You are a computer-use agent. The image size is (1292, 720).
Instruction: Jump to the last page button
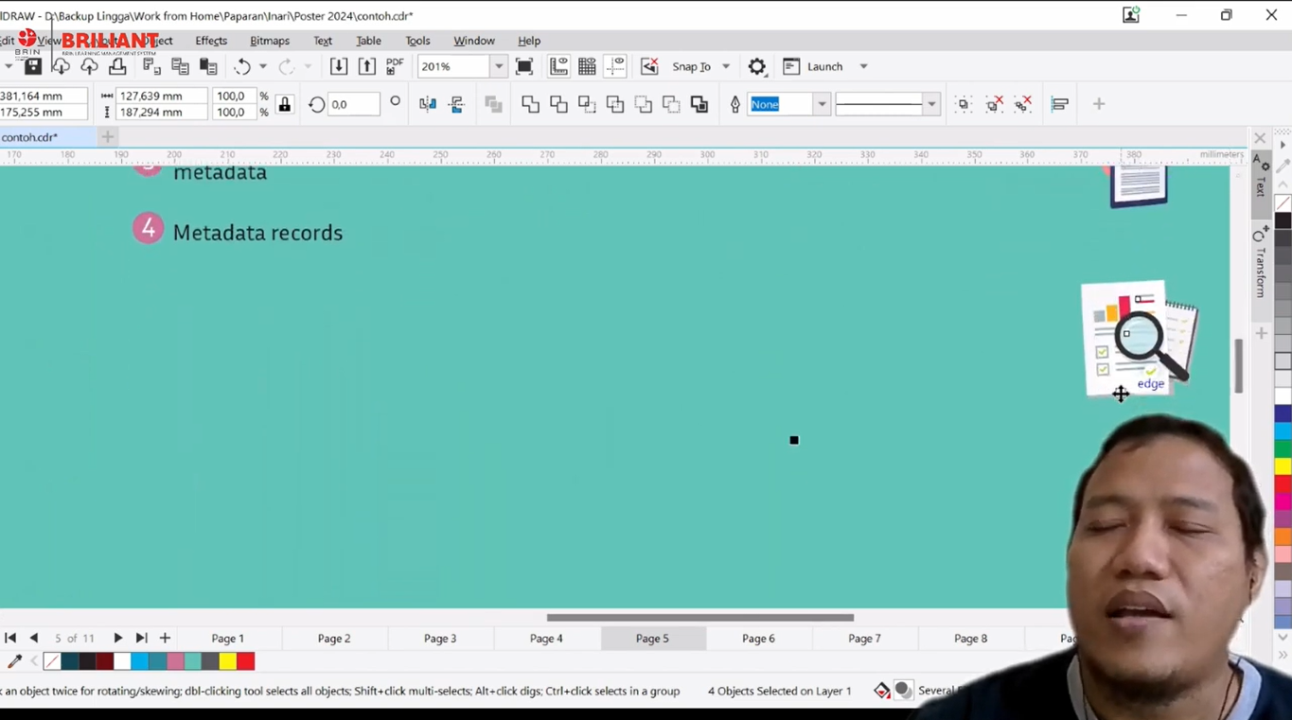pyautogui.click(x=142, y=639)
